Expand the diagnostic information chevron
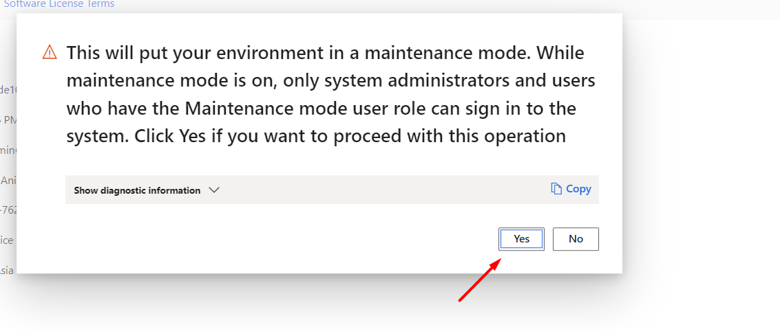780x329 pixels. point(213,190)
